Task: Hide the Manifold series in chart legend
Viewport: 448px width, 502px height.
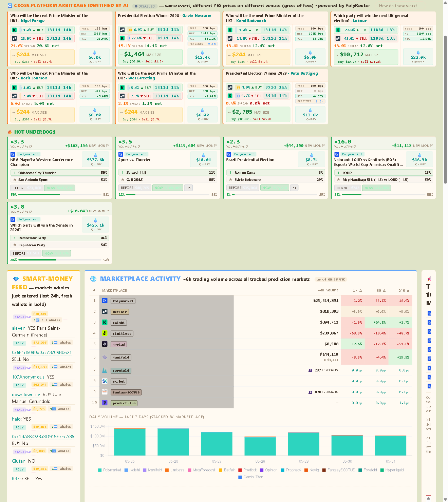Action: coord(152,470)
